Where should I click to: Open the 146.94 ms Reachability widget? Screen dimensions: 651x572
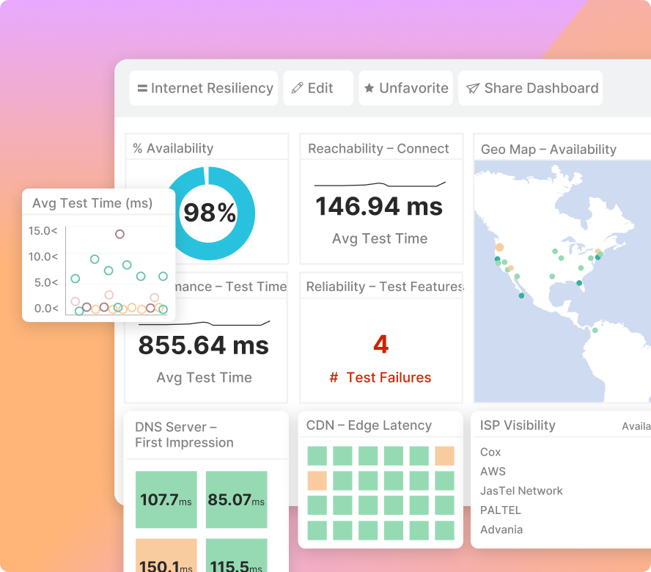point(381,199)
